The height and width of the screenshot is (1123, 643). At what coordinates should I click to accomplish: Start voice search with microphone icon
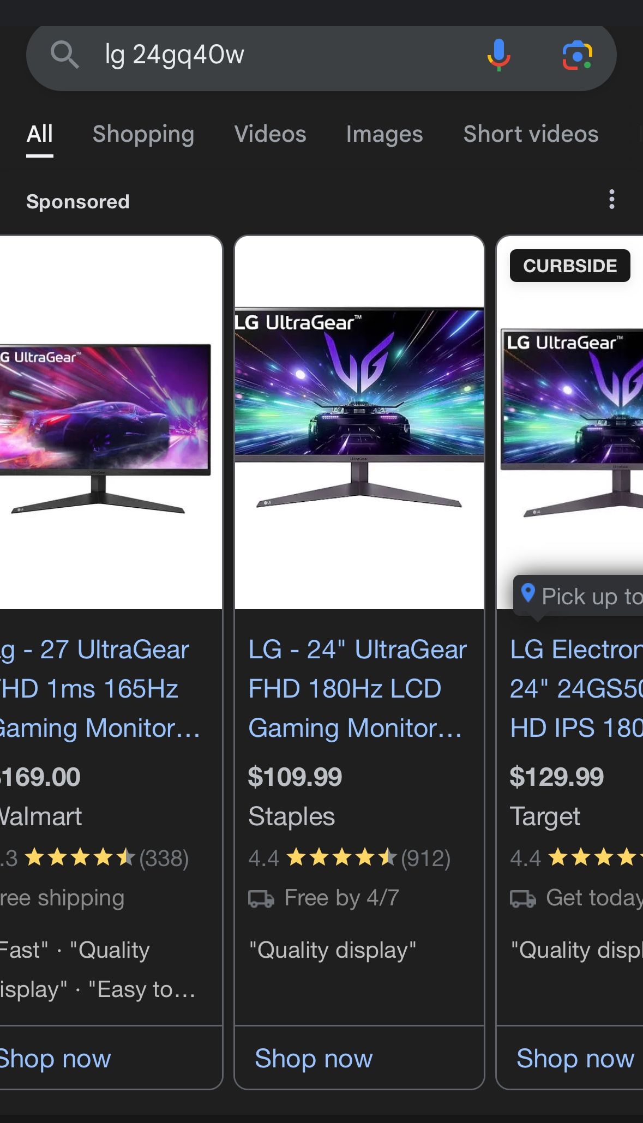498,55
